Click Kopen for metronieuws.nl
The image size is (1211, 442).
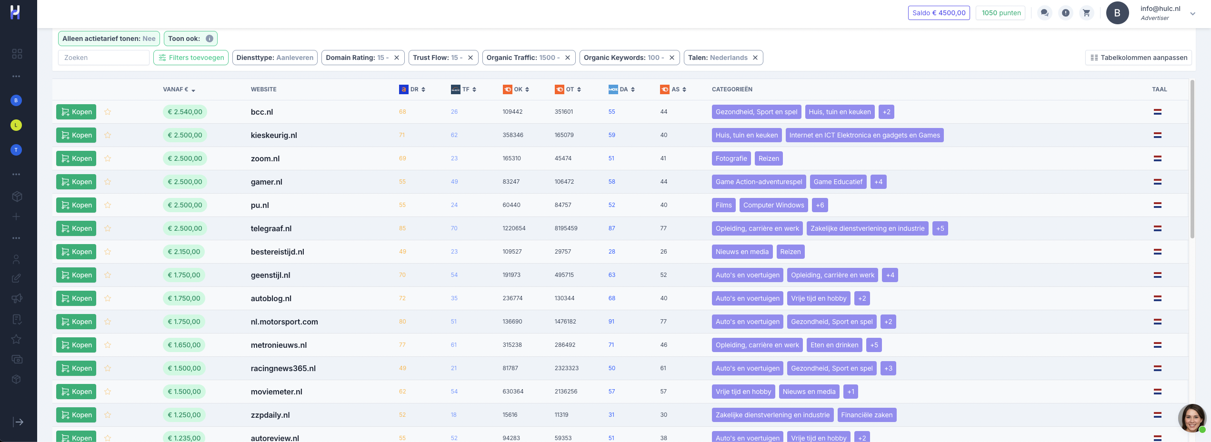point(76,345)
